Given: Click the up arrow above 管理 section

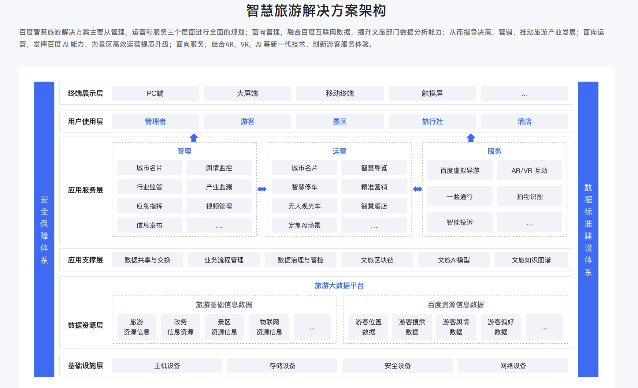Looking at the screenshot, I should pos(194,138).
